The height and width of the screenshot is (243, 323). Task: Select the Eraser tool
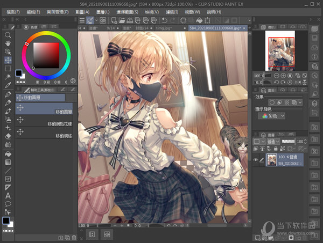coord(8,136)
